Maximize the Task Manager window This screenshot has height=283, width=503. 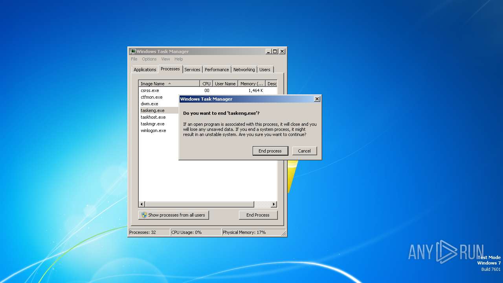tap(275, 51)
